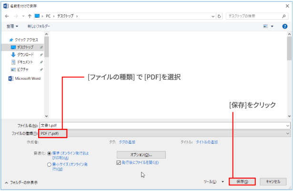The height and width of the screenshot is (191, 293).
Task: Expand the 整理 menu
Action: coord(12,26)
